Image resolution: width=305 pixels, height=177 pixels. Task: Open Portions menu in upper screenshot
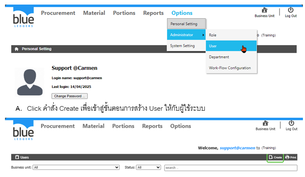pos(124,13)
